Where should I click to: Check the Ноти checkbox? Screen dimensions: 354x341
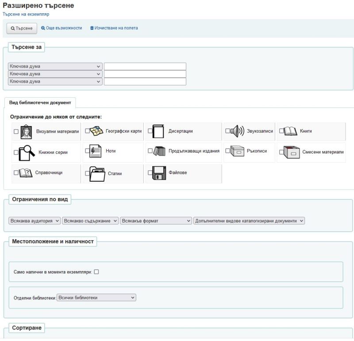pyautogui.click(x=87, y=150)
